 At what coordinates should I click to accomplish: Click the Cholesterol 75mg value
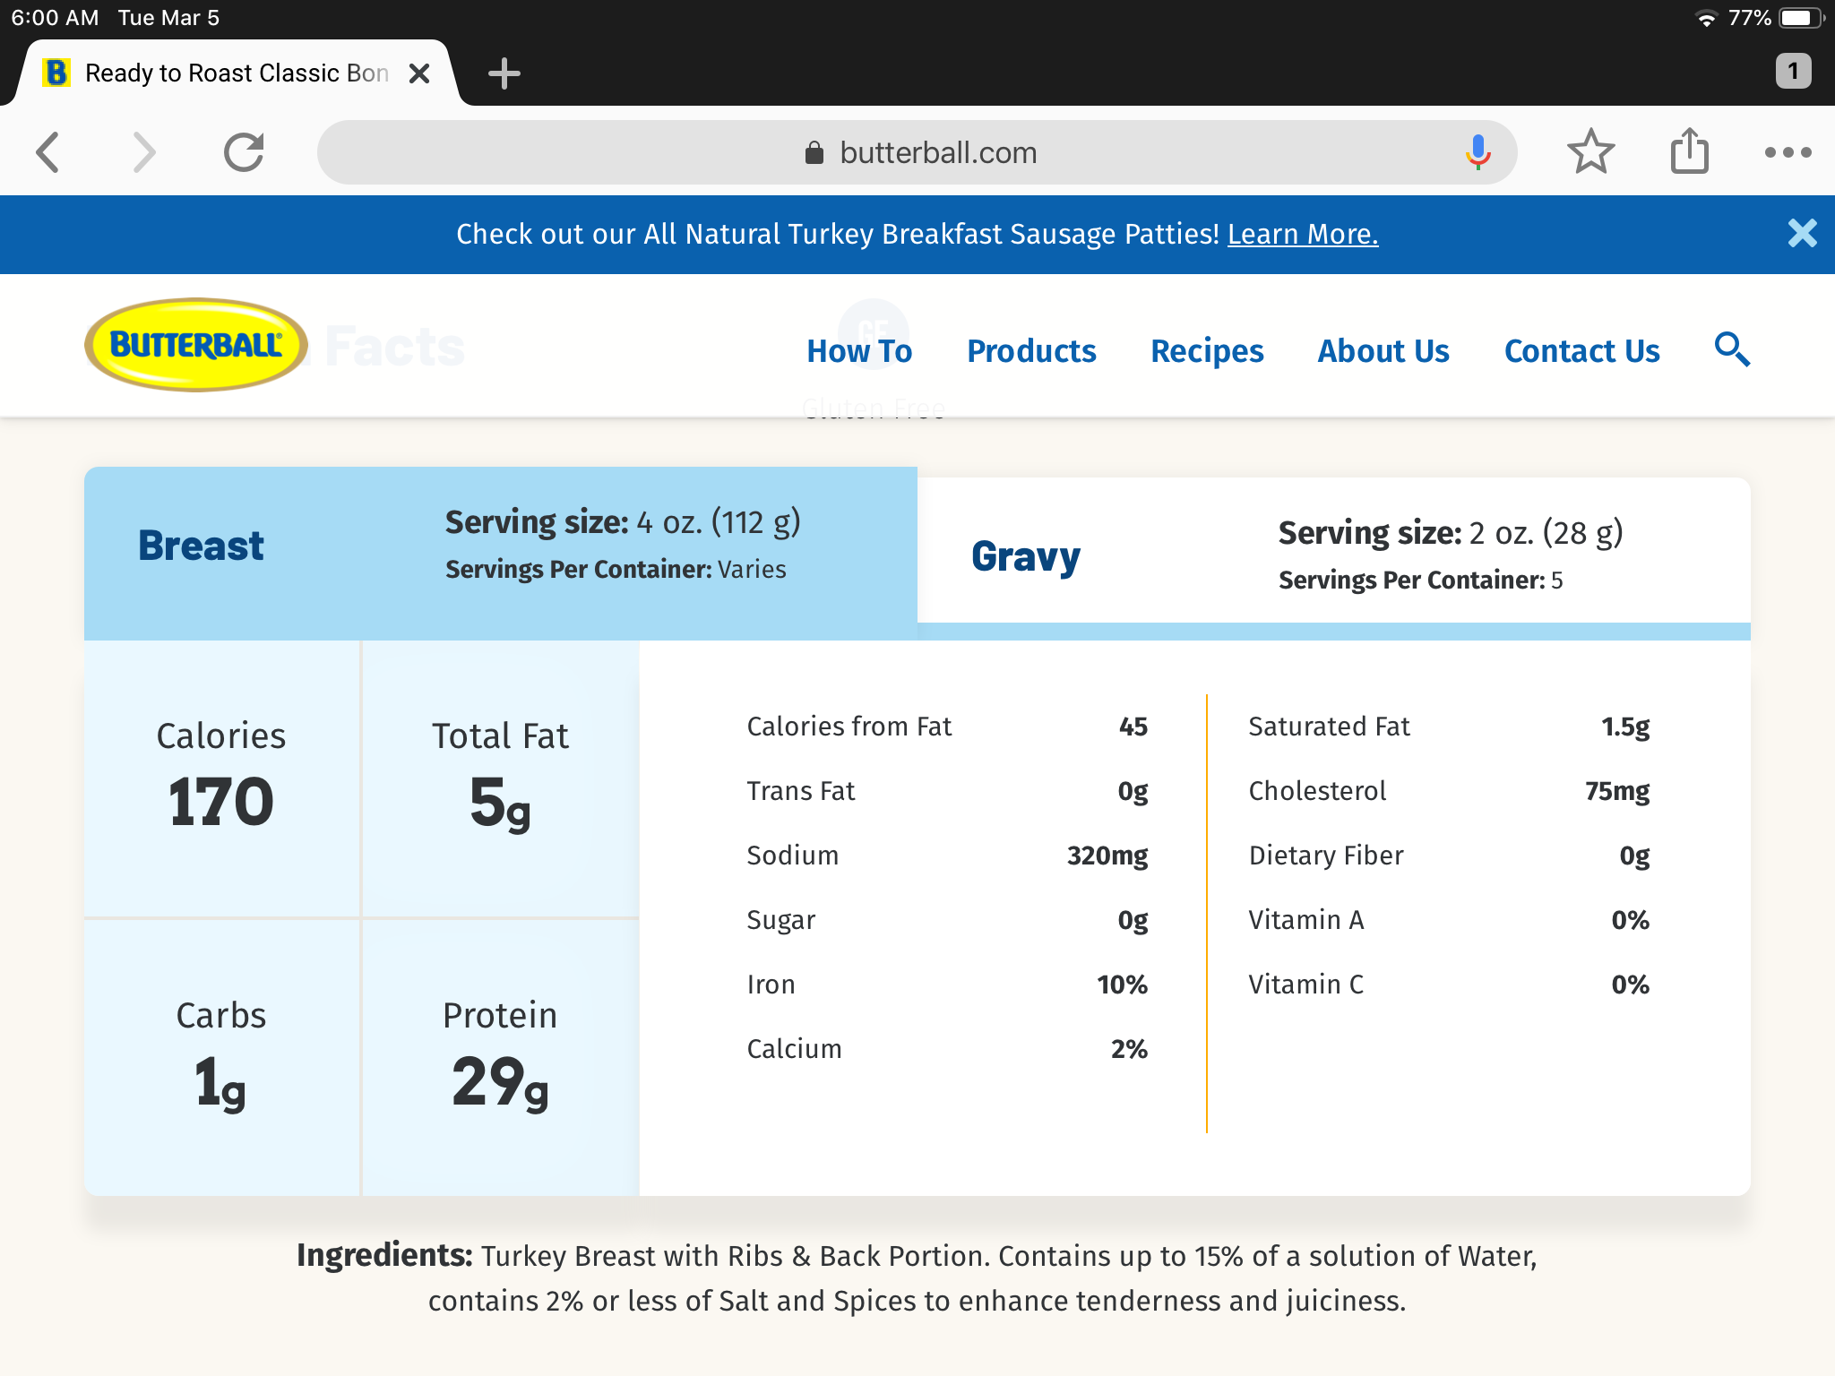tap(1617, 791)
